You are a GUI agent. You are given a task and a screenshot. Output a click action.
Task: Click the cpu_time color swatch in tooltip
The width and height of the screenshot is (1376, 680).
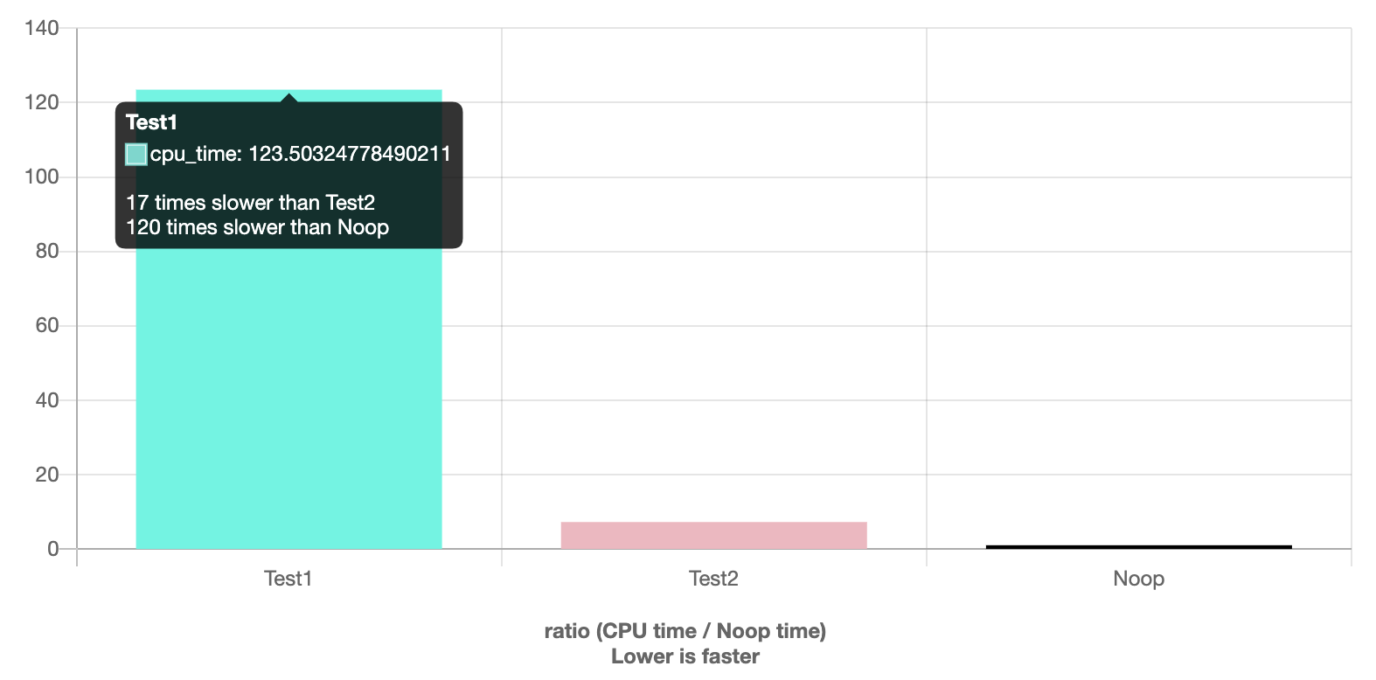tap(136, 155)
